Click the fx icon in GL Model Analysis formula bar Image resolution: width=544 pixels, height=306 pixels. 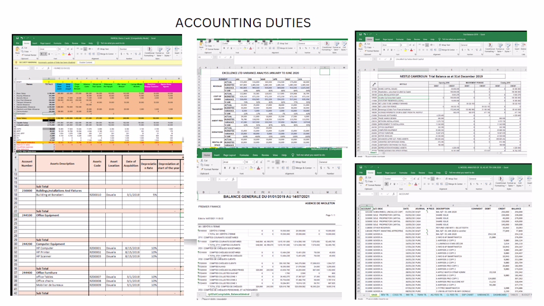(x=394, y=194)
